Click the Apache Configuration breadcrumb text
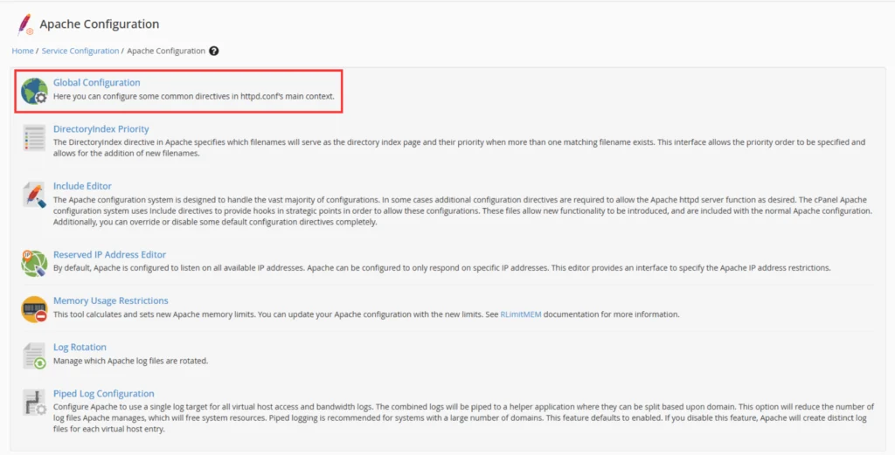 click(x=166, y=51)
